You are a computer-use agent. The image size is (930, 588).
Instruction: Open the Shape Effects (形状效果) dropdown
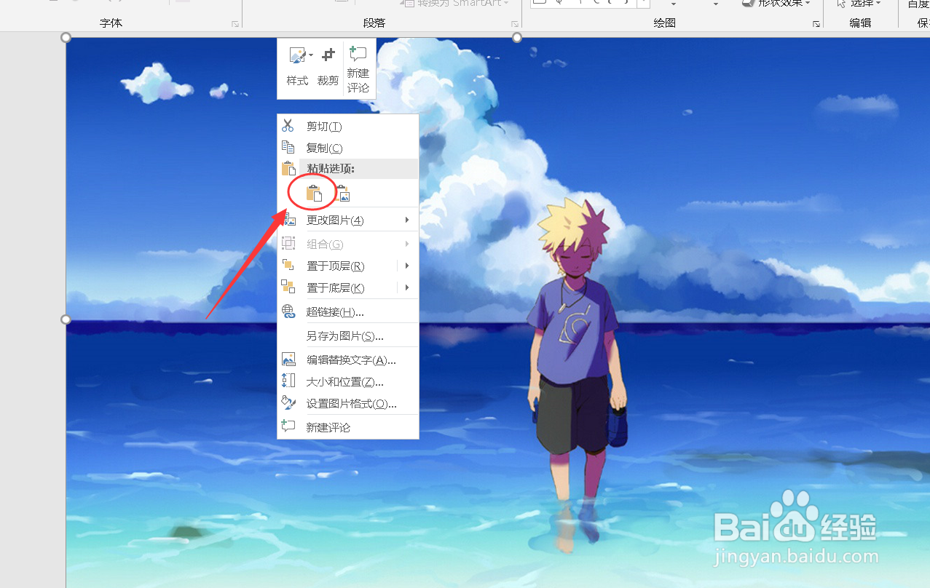pyautogui.click(x=776, y=3)
